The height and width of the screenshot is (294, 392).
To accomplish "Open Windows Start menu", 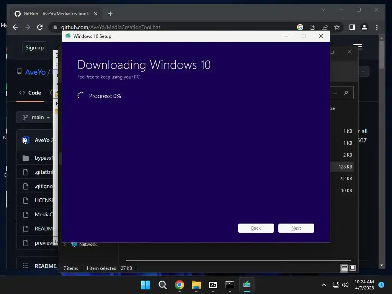I will tap(146, 285).
